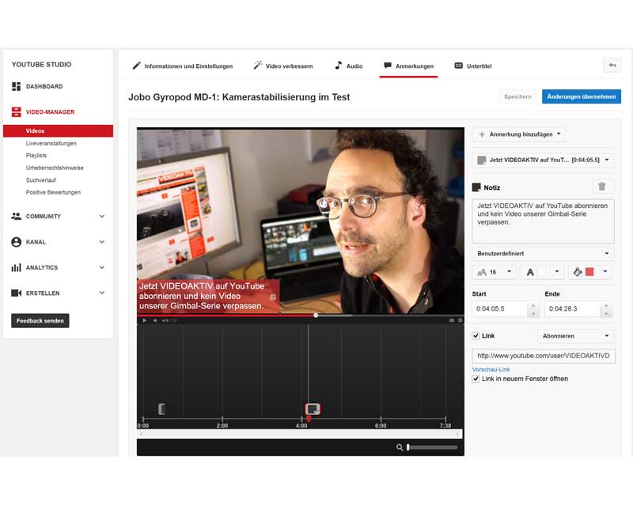Click the CC Untertitel icon
The height and width of the screenshot is (506, 633).
(459, 66)
